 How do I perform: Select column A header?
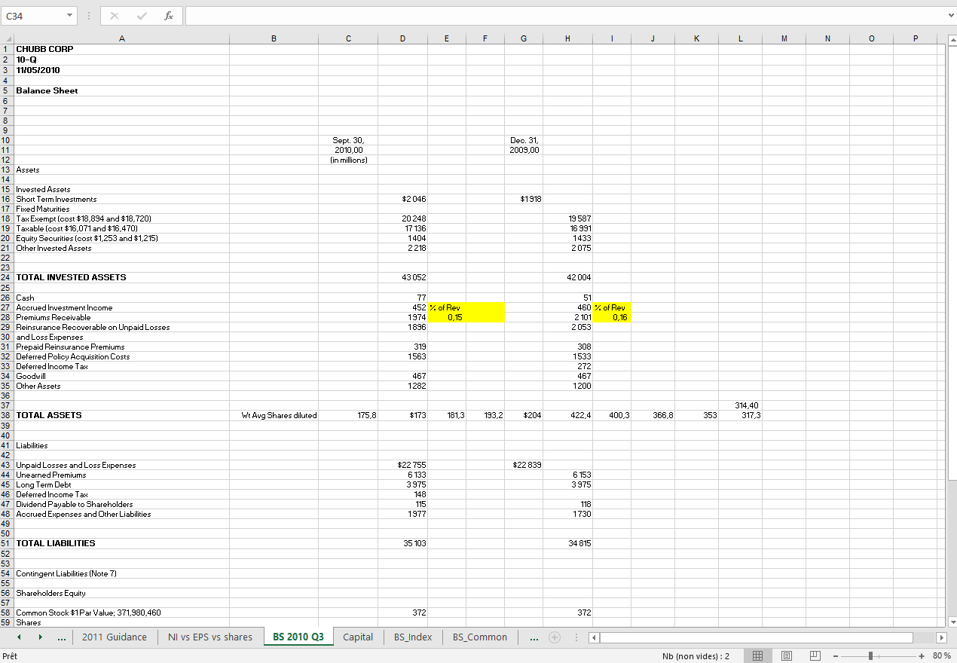click(x=121, y=38)
